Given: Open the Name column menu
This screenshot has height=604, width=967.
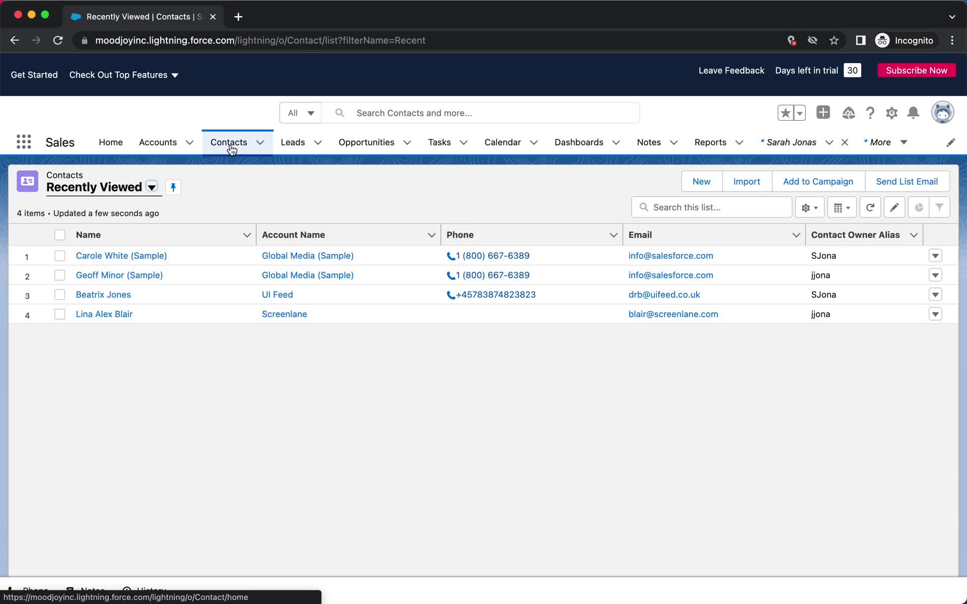Looking at the screenshot, I should (247, 235).
